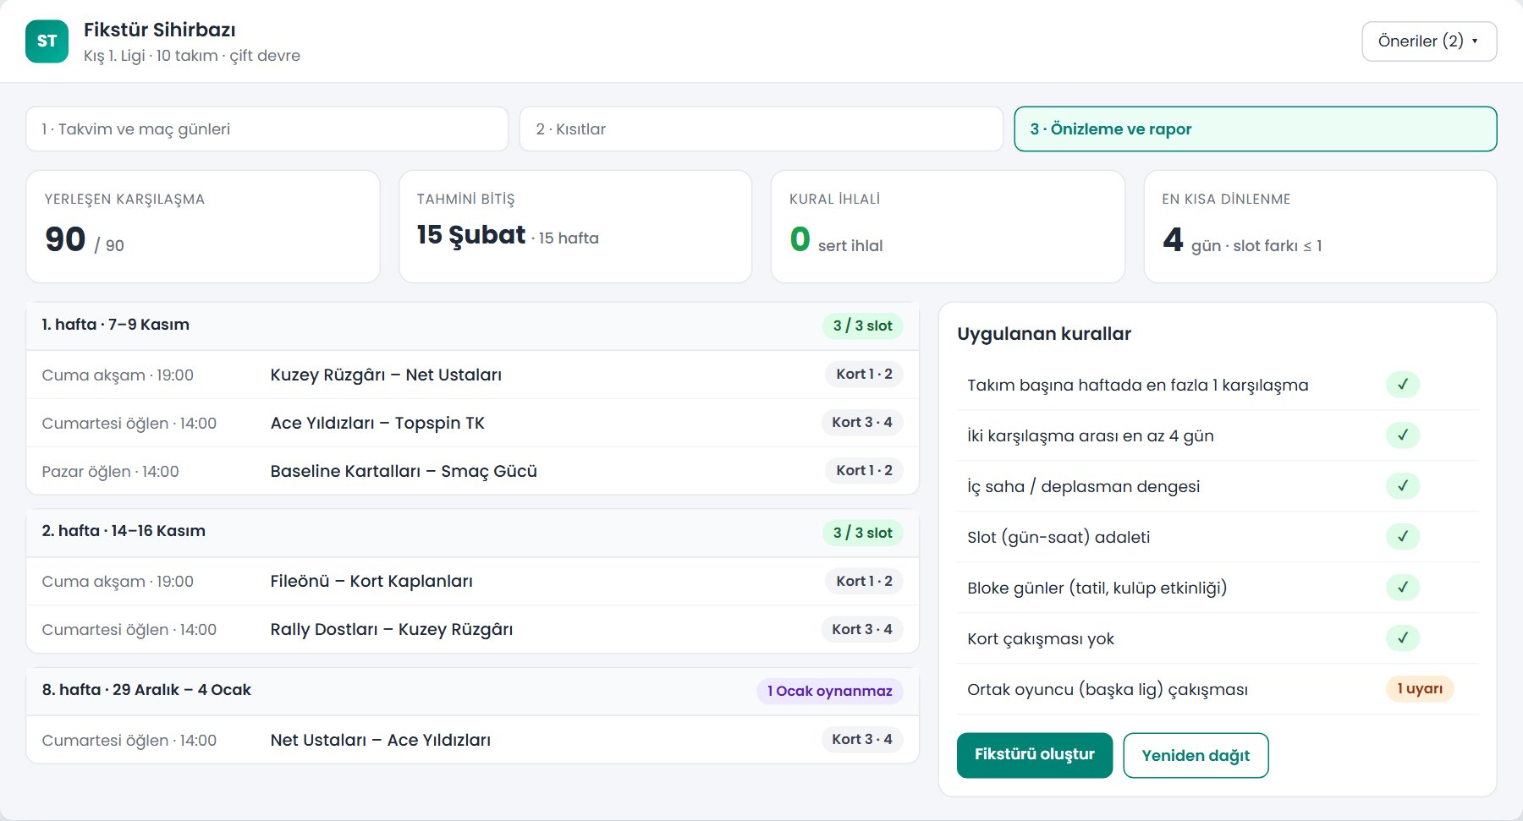Click Cuma akşam · 19:00 in 2. hafta
Image resolution: width=1523 pixels, height=821 pixels.
(118, 581)
